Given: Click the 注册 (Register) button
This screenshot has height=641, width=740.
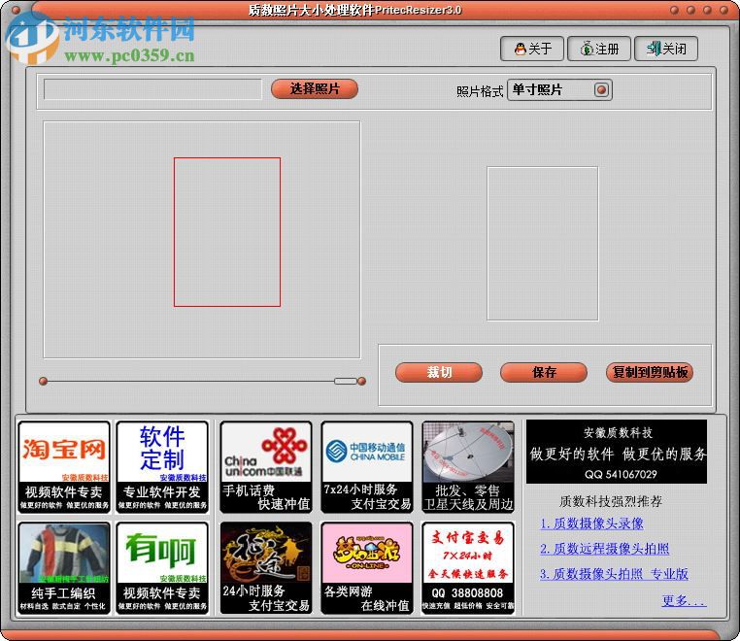Looking at the screenshot, I should pyautogui.click(x=599, y=49).
